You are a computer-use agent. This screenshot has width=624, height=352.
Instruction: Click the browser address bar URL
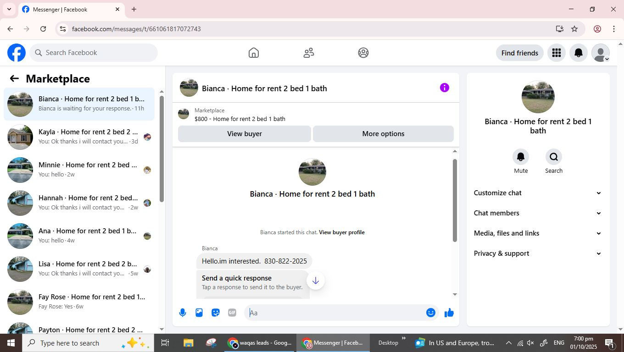136,29
